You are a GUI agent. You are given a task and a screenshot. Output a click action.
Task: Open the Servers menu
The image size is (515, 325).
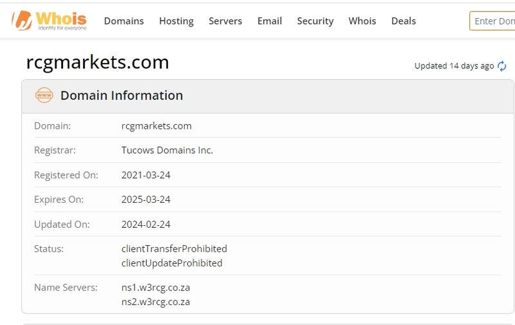[225, 21]
